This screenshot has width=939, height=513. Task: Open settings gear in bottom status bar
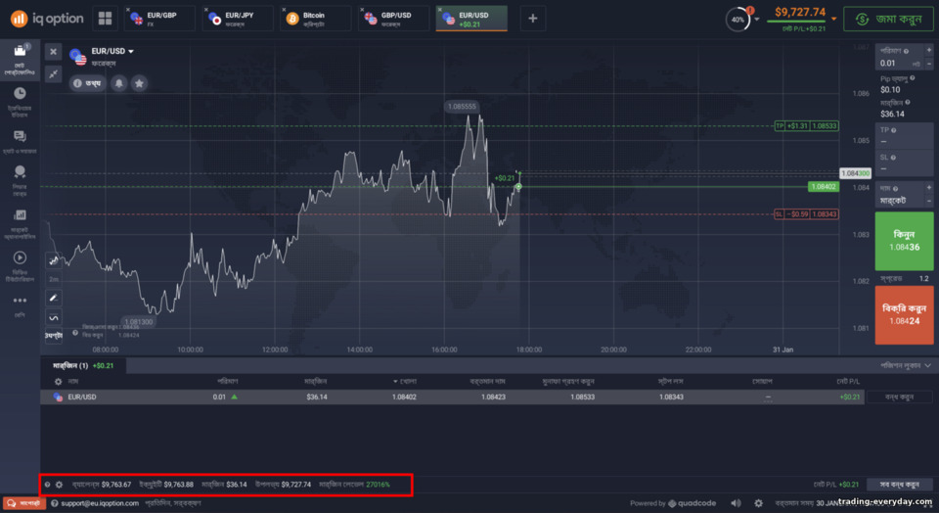click(x=758, y=503)
